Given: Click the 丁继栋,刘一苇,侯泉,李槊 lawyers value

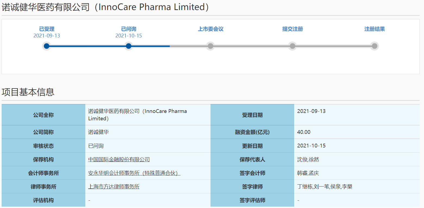Looking at the screenshot, I should pos(325,187).
